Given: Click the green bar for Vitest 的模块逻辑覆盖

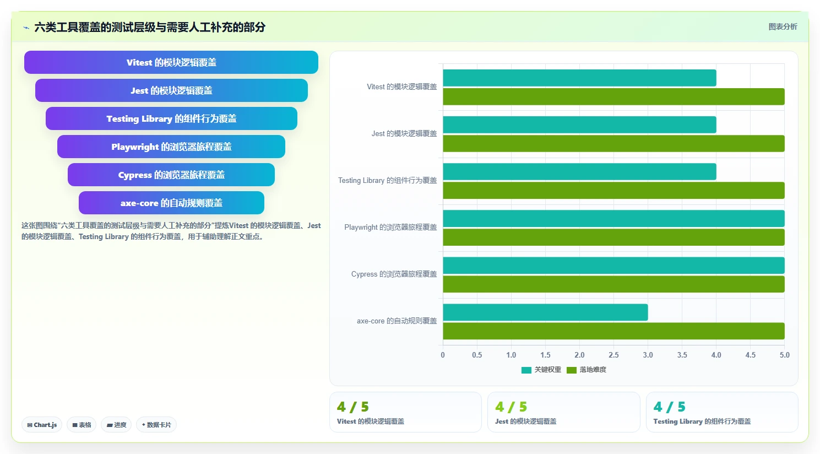Looking at the screenshot, I should point(613,96).
